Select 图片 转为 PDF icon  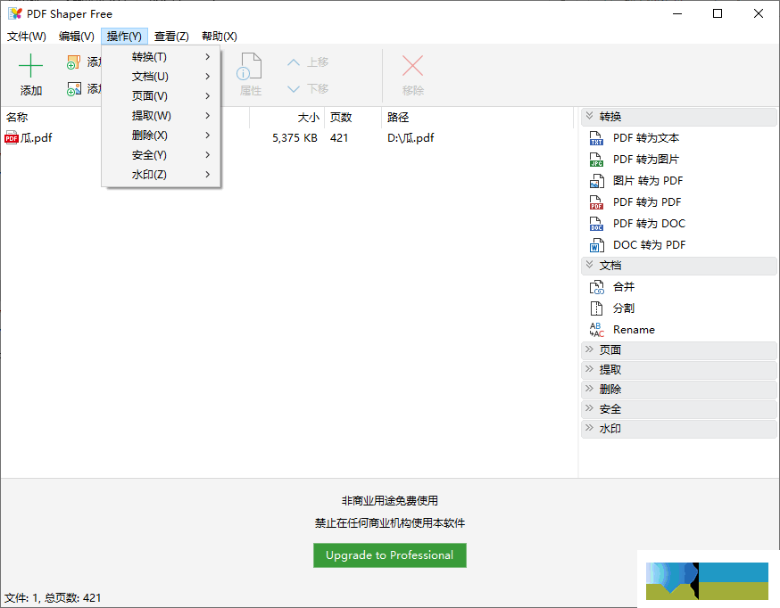click(596, 181)
